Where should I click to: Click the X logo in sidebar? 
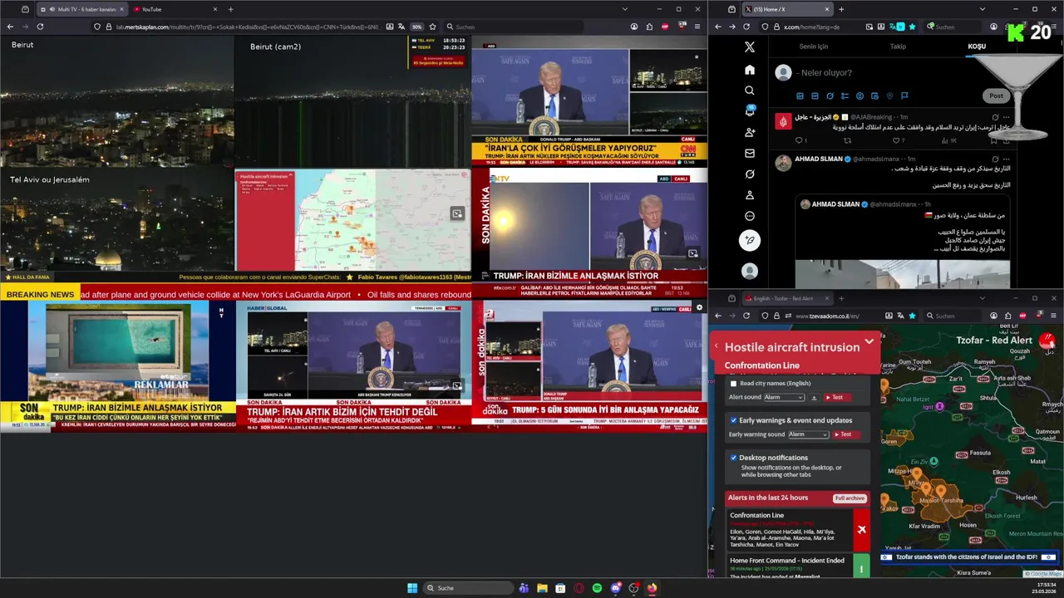750,47
